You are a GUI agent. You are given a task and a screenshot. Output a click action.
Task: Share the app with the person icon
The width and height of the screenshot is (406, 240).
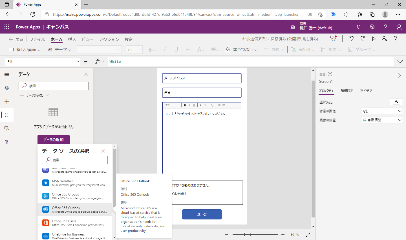click(x=385, y=39)
